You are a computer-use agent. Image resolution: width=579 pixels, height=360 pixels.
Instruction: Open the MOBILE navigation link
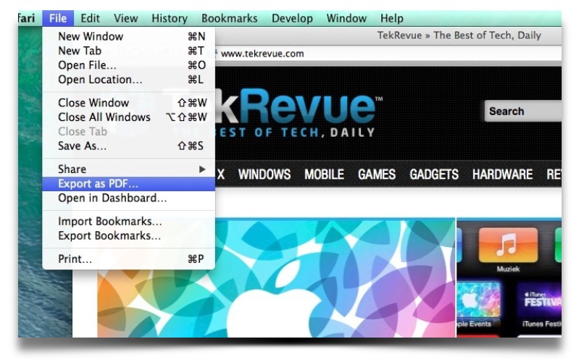pos(324,175)
